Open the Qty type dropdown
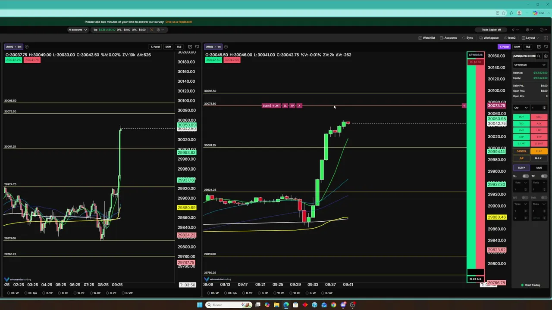Image resolution: width=552 pixels, height=310 pixels. click(521, 108)
